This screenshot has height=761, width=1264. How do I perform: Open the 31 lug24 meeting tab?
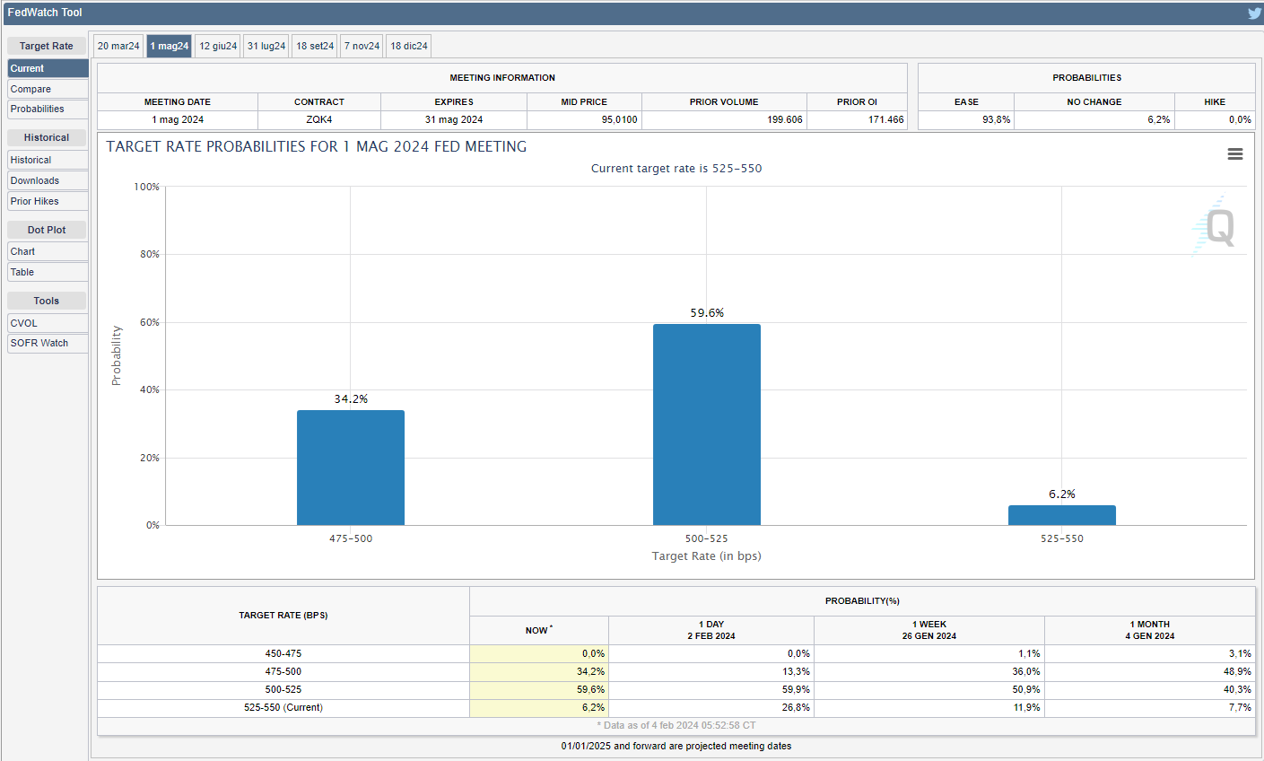click(x=266, y=46)
